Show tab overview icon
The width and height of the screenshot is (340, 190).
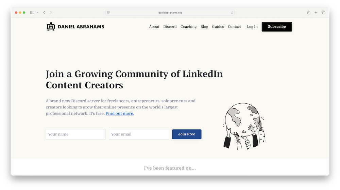[323, 13]
